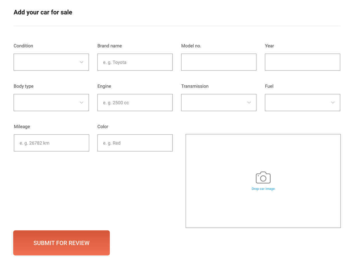Click the Fuel label
353x263 pixels.
pyautogui.click(x=269, y=86)
